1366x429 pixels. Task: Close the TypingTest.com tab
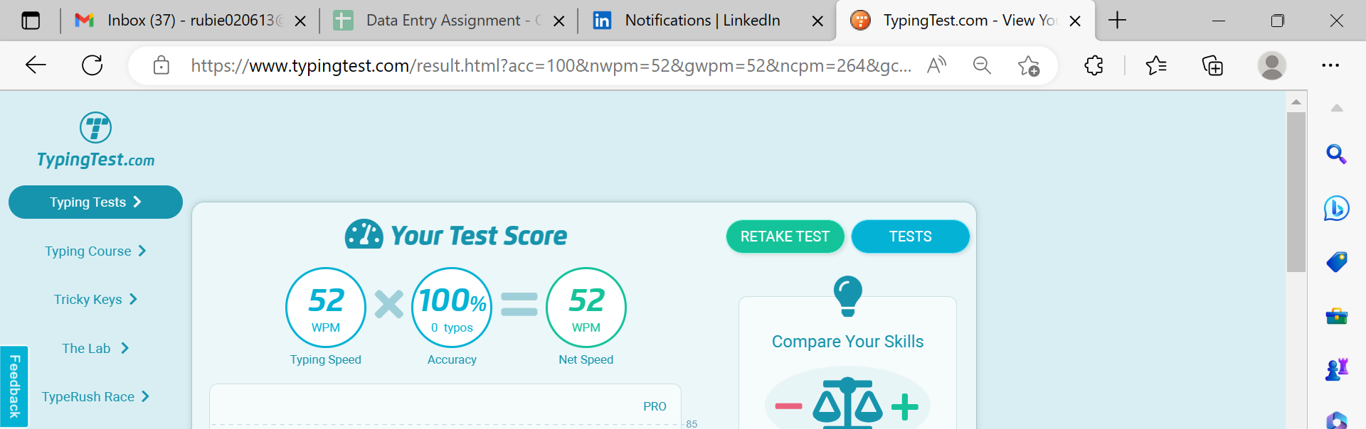click(1075, 21)
